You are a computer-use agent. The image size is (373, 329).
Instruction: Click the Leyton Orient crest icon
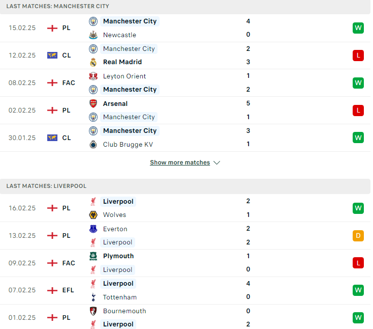(94, 76)
